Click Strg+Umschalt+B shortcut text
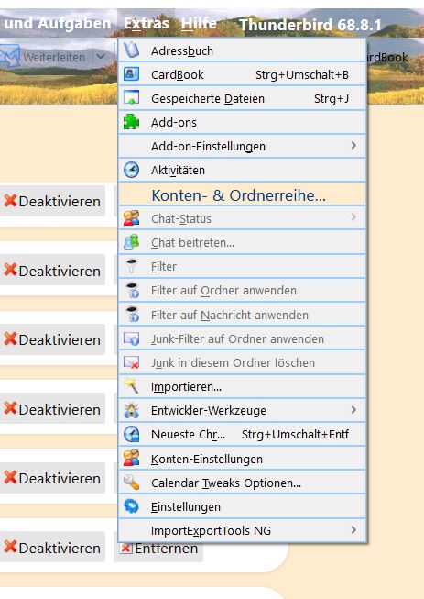The height and width of the screenshot is (599, 424). click(301, 74)
